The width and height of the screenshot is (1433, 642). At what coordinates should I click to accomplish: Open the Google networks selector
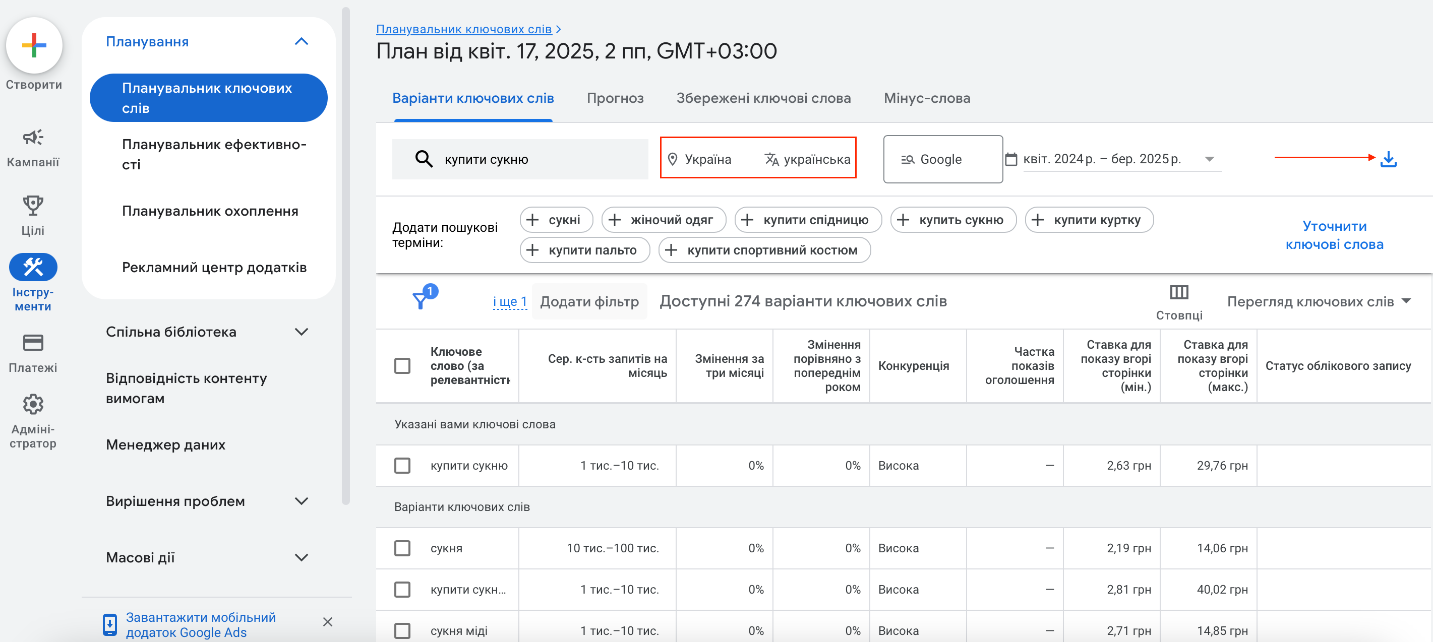coord(942,159)
